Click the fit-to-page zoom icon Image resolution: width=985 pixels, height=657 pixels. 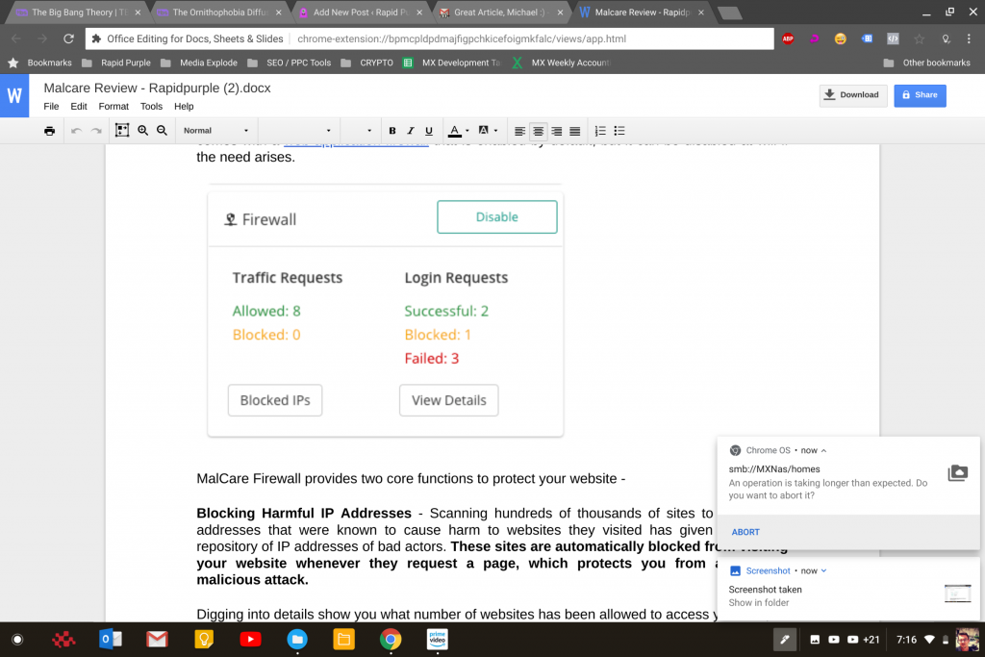click(122, 130)
